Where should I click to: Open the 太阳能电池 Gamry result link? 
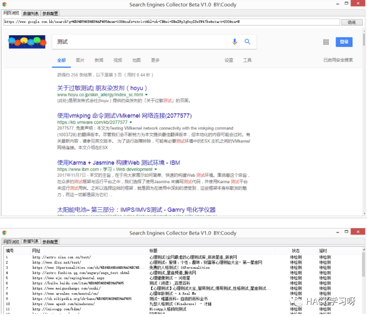(136, 209)
